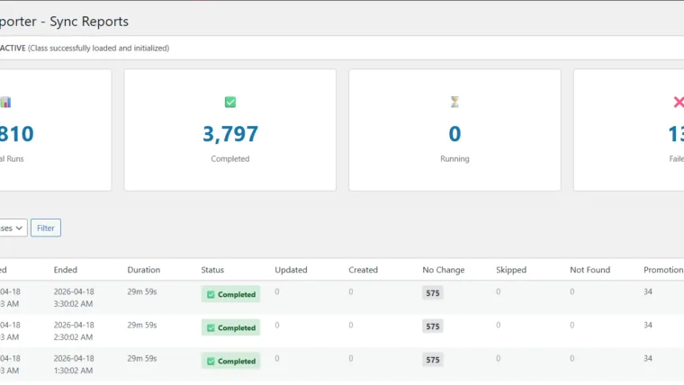Click duration 29m 59s in 1:30:02 AM row
The width and height of the screenshot is (684, 385).
[142, 358]
